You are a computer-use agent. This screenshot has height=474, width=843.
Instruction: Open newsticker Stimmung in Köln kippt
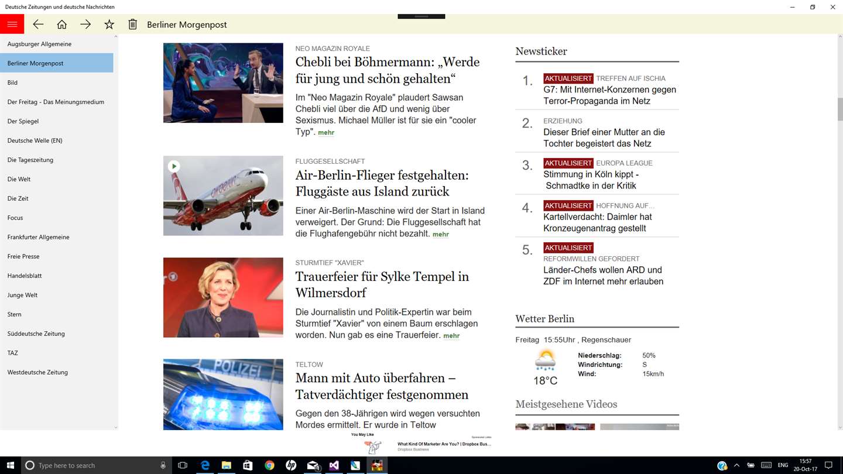click(x=591, y=180)
